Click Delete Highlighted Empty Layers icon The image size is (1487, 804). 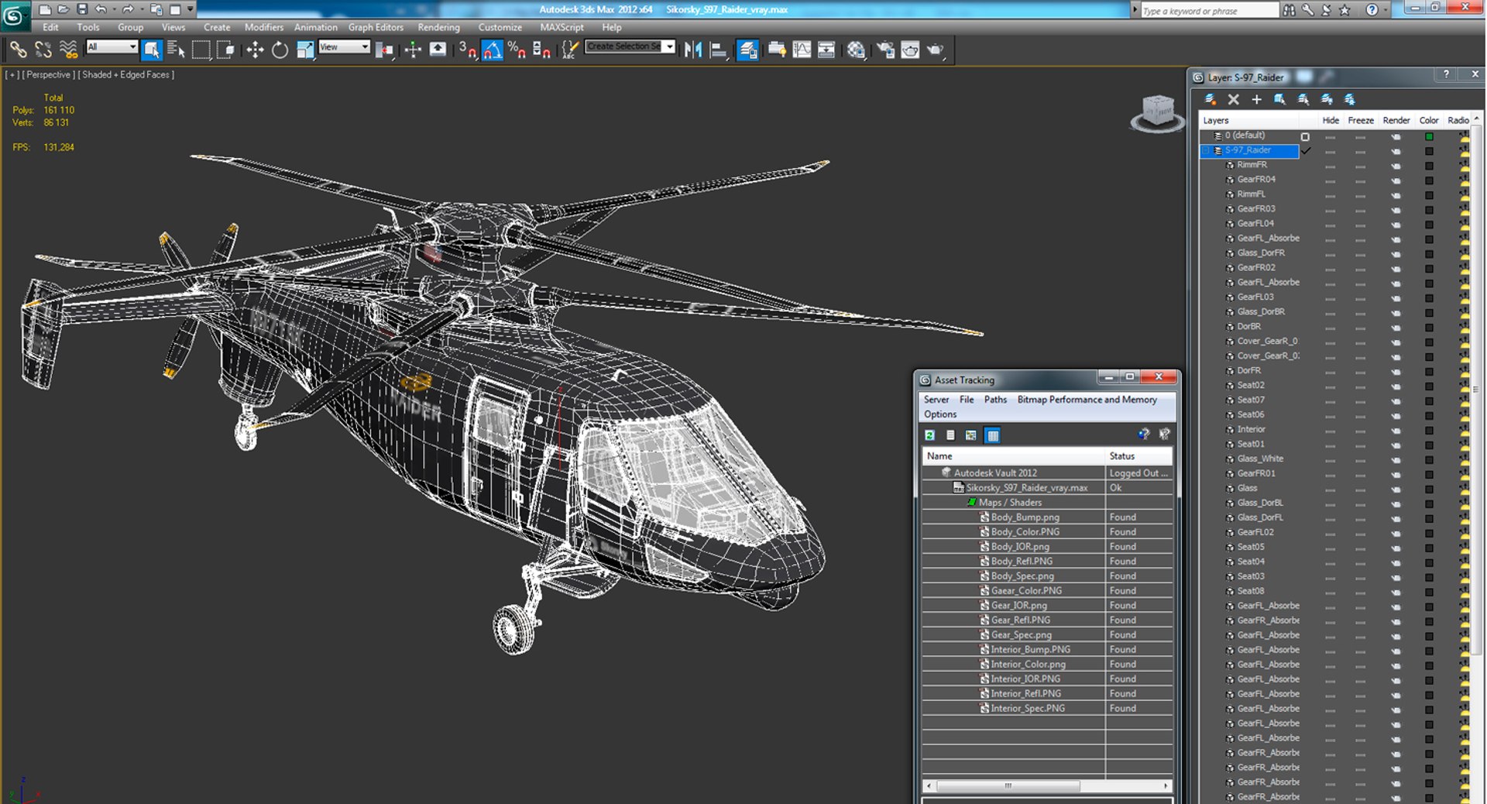pos(1234,99)
